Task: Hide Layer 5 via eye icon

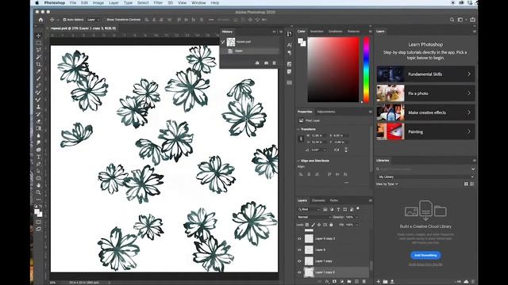Action: pyautogui.click(x=299, y=250)
